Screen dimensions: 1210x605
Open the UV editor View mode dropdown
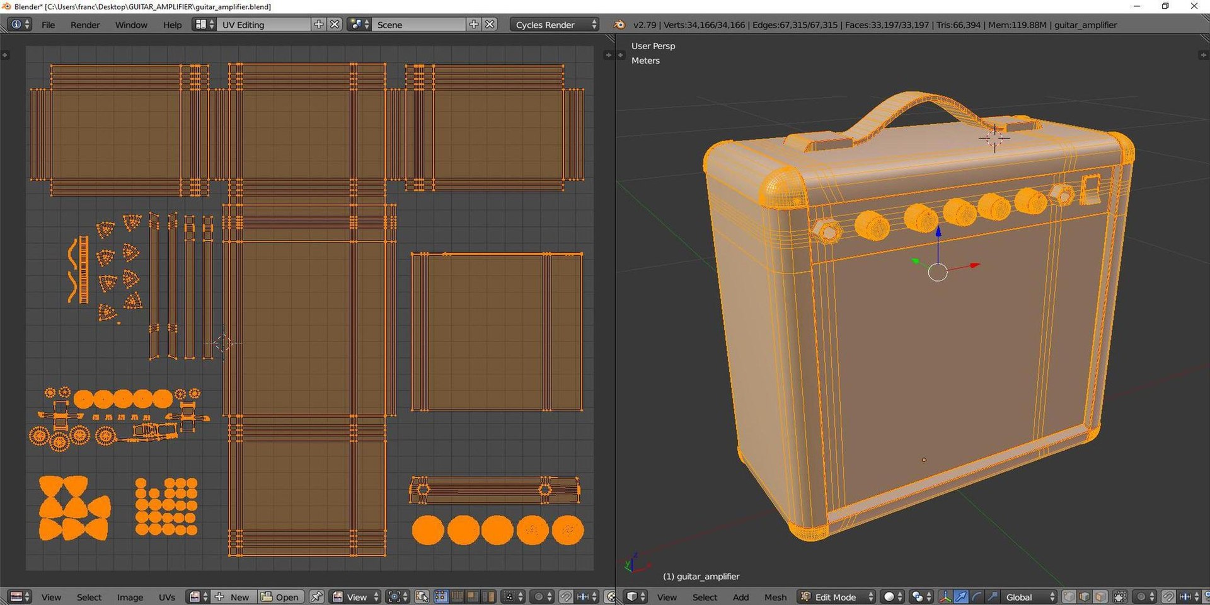tap(355, 597)
